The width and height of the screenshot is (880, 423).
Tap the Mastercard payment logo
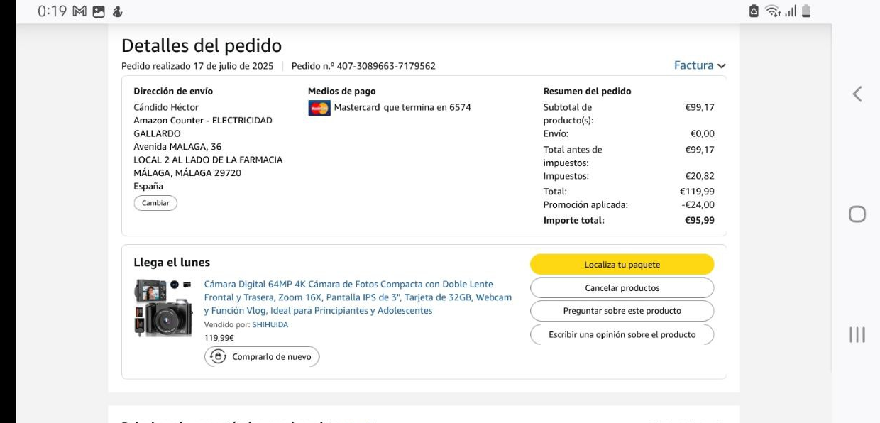click(319, 108)
